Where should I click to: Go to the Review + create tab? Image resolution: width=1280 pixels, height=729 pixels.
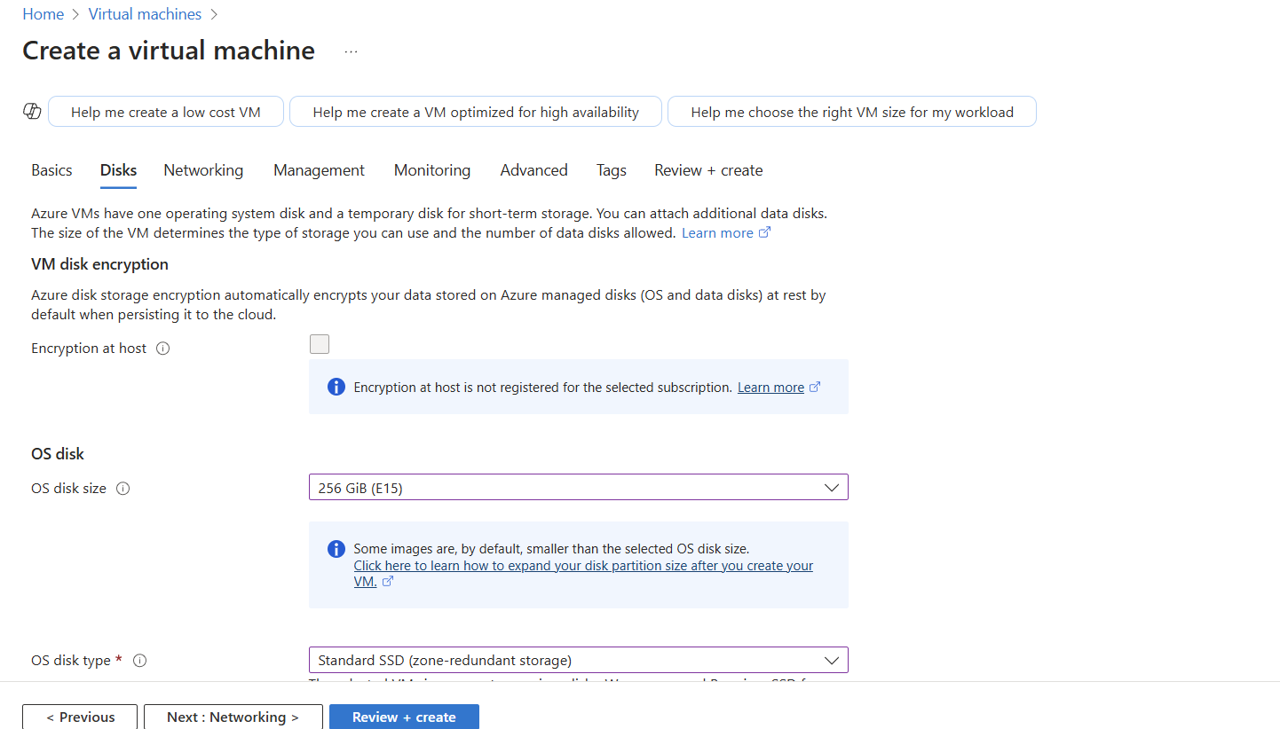(x=708, y=170)
